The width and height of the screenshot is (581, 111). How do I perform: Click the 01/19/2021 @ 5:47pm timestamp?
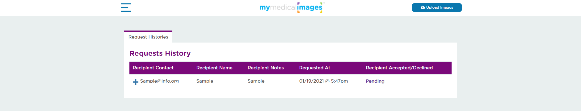pyautogui.click(x=323, y=81)
